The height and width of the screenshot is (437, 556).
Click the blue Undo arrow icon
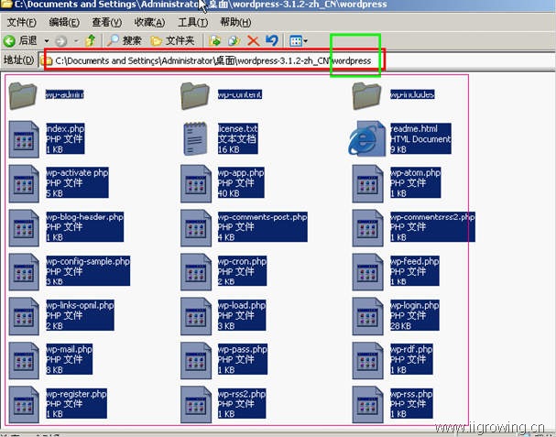272,40
